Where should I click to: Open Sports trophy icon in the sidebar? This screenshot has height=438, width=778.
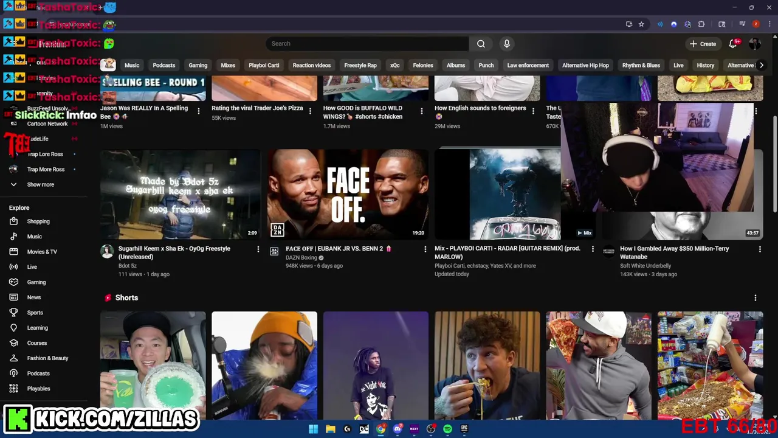pyautogui.click(x=13, y=313)
